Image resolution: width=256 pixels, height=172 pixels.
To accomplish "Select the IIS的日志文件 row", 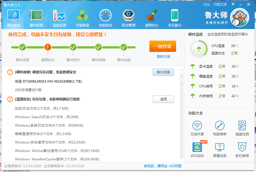I will pos(42,109).
